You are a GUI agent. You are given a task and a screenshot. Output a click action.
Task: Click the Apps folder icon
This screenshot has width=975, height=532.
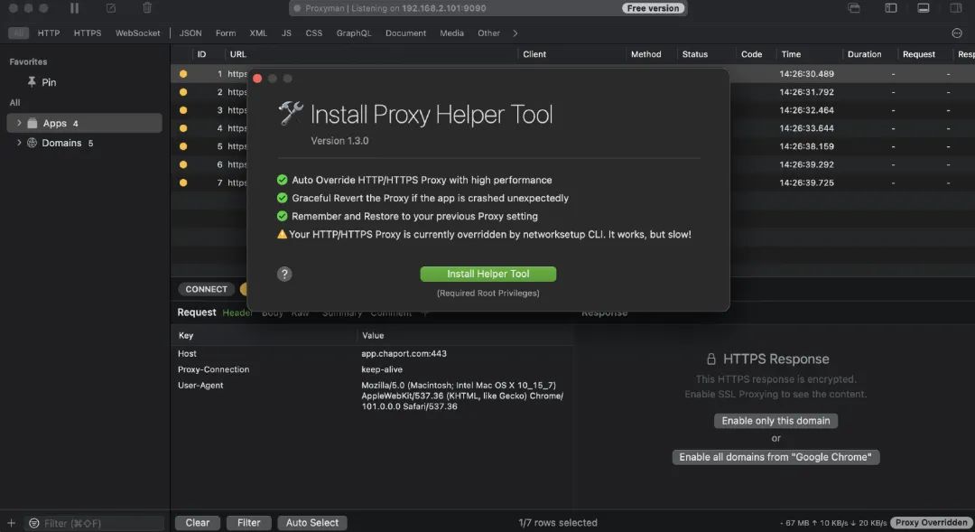tap(32, 123)
